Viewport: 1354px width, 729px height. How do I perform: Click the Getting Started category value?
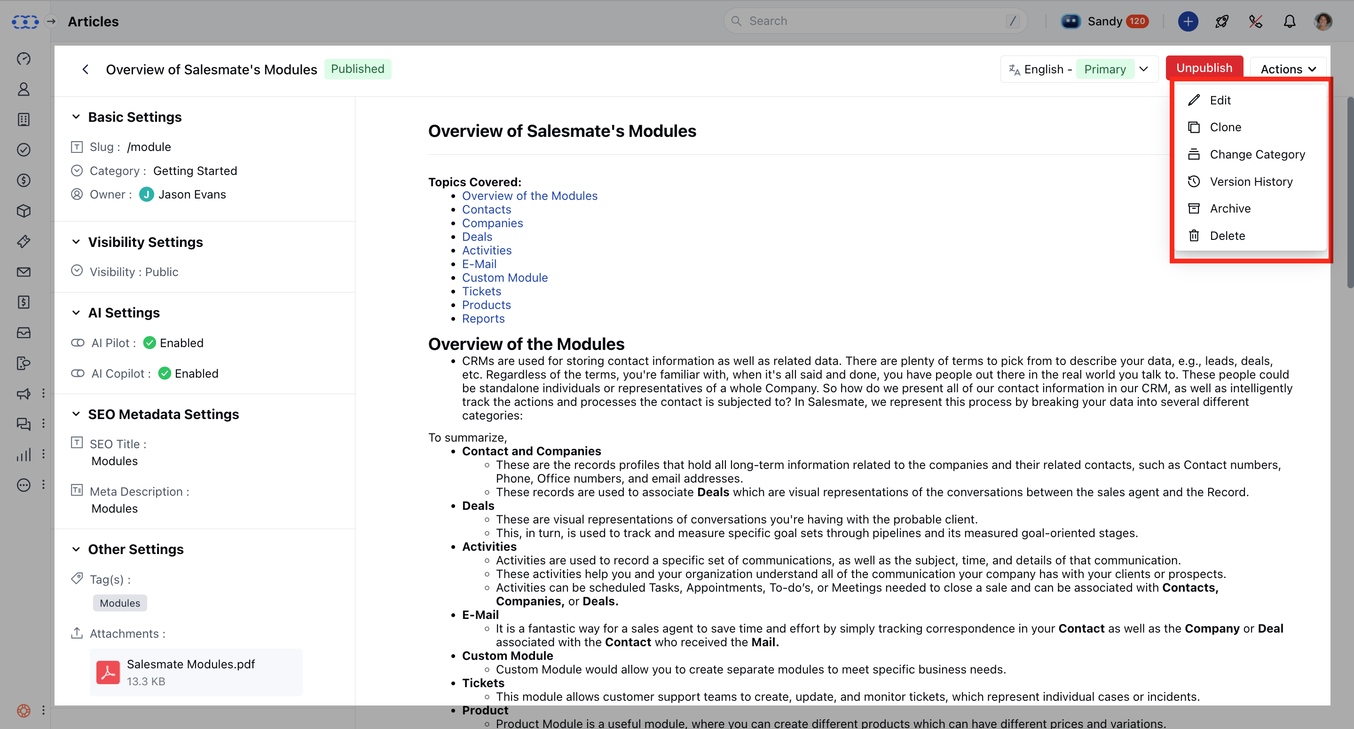click(195, 171)
